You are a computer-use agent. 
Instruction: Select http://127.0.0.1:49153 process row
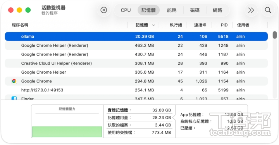(x=136, y=90)
